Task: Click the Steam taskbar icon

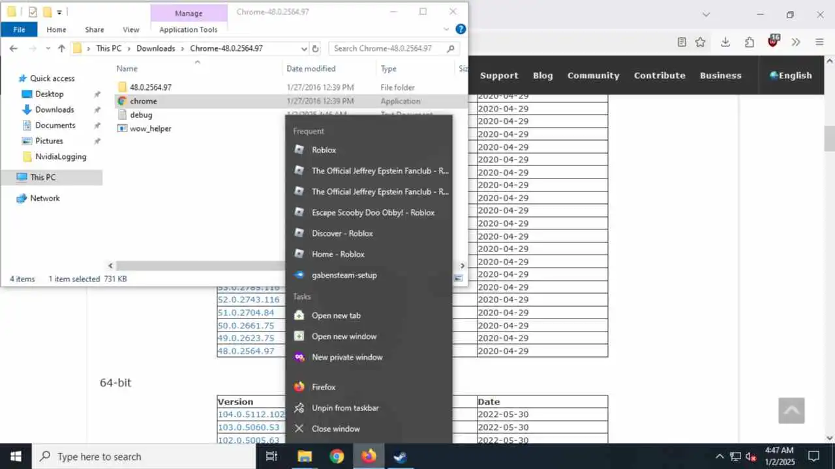Action: pos(401,457)
